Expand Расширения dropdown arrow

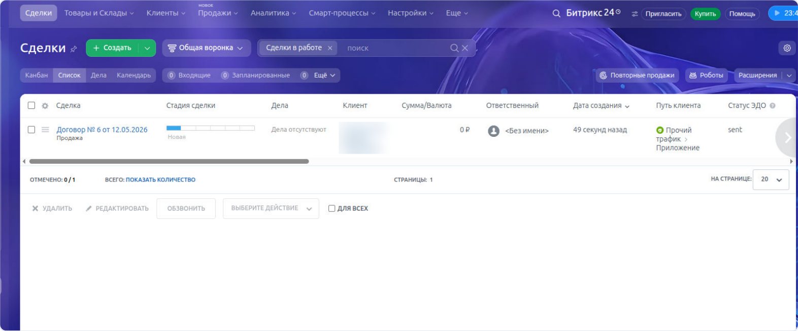(789, 76)
